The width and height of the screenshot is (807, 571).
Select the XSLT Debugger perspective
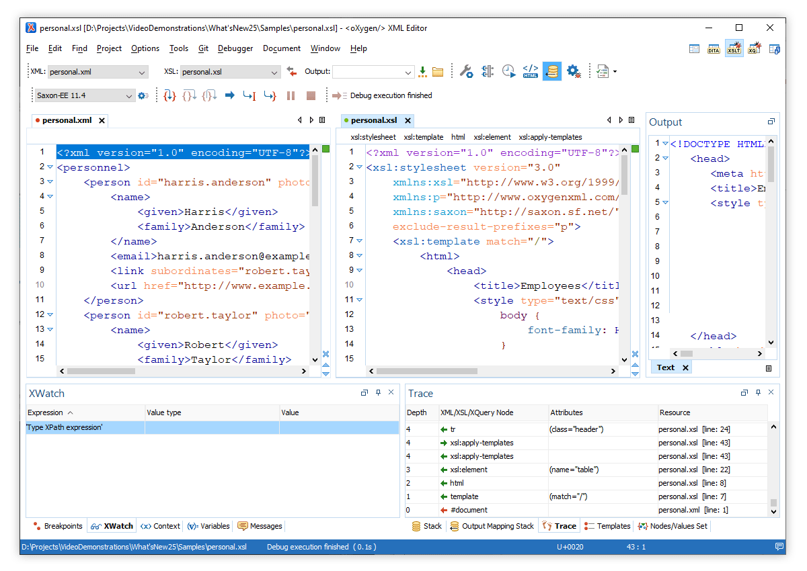pyautogui.click(x=734, y=48)
